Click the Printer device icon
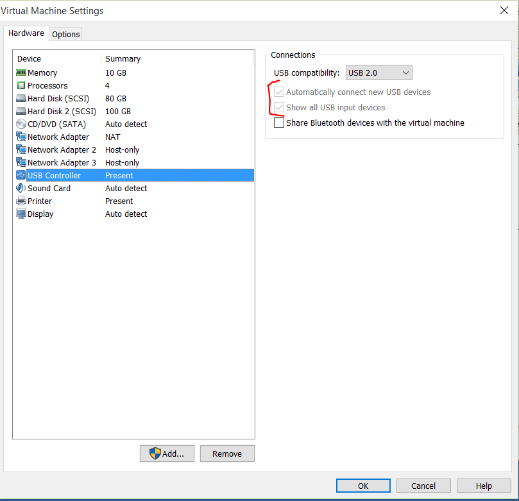This screenshot has height=501, width=519. (x=21, y=201)
